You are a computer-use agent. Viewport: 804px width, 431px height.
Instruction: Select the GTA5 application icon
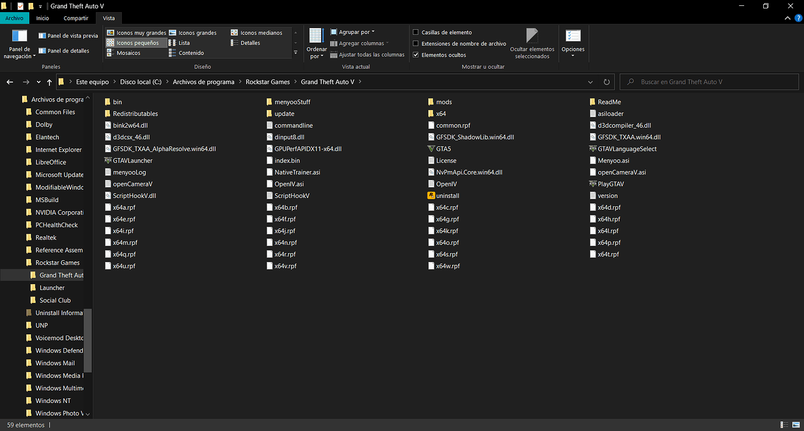click(x=431, y=149)
